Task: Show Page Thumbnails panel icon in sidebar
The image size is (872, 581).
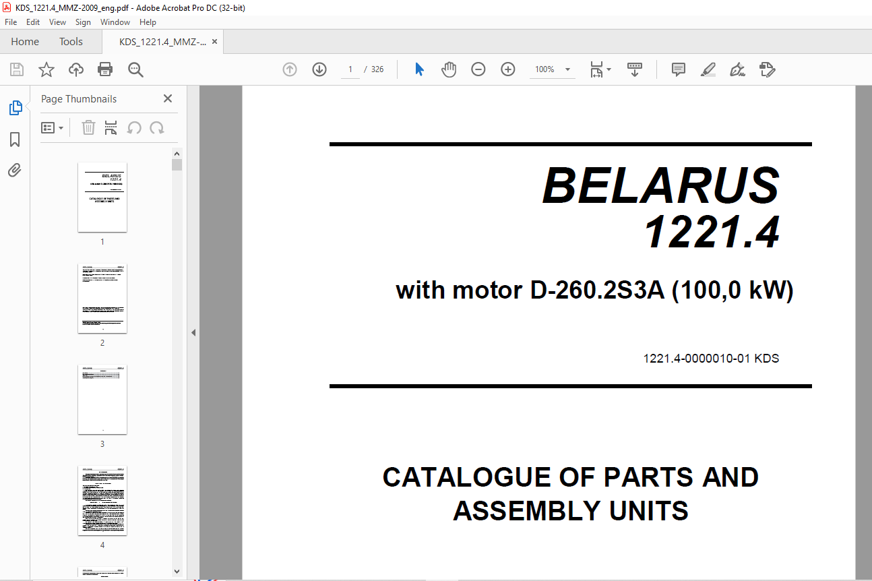Action: pyautogui.click(x=15, y=107)
